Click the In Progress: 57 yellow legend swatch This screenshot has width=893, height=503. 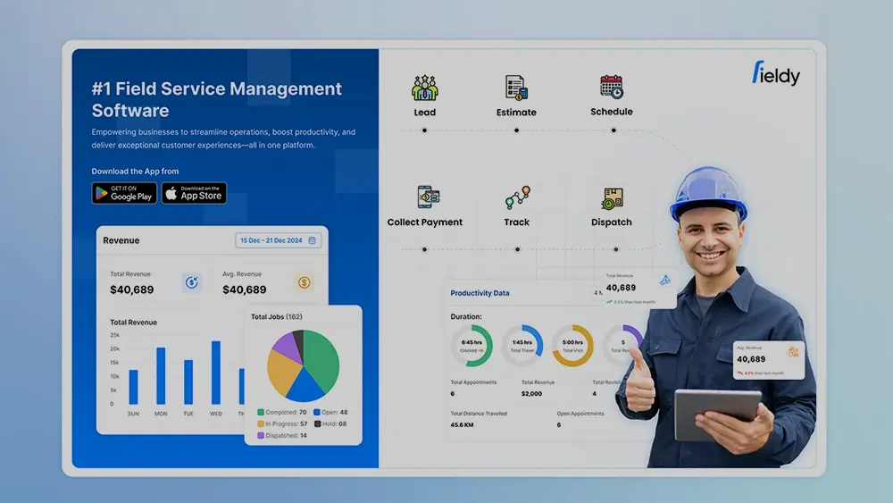tap(261, 423)
